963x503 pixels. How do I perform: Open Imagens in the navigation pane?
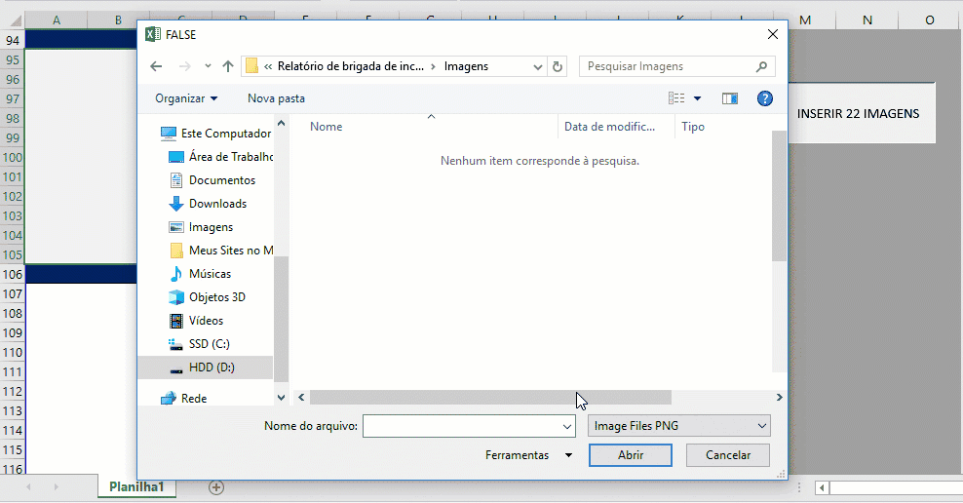click(201, 226)
